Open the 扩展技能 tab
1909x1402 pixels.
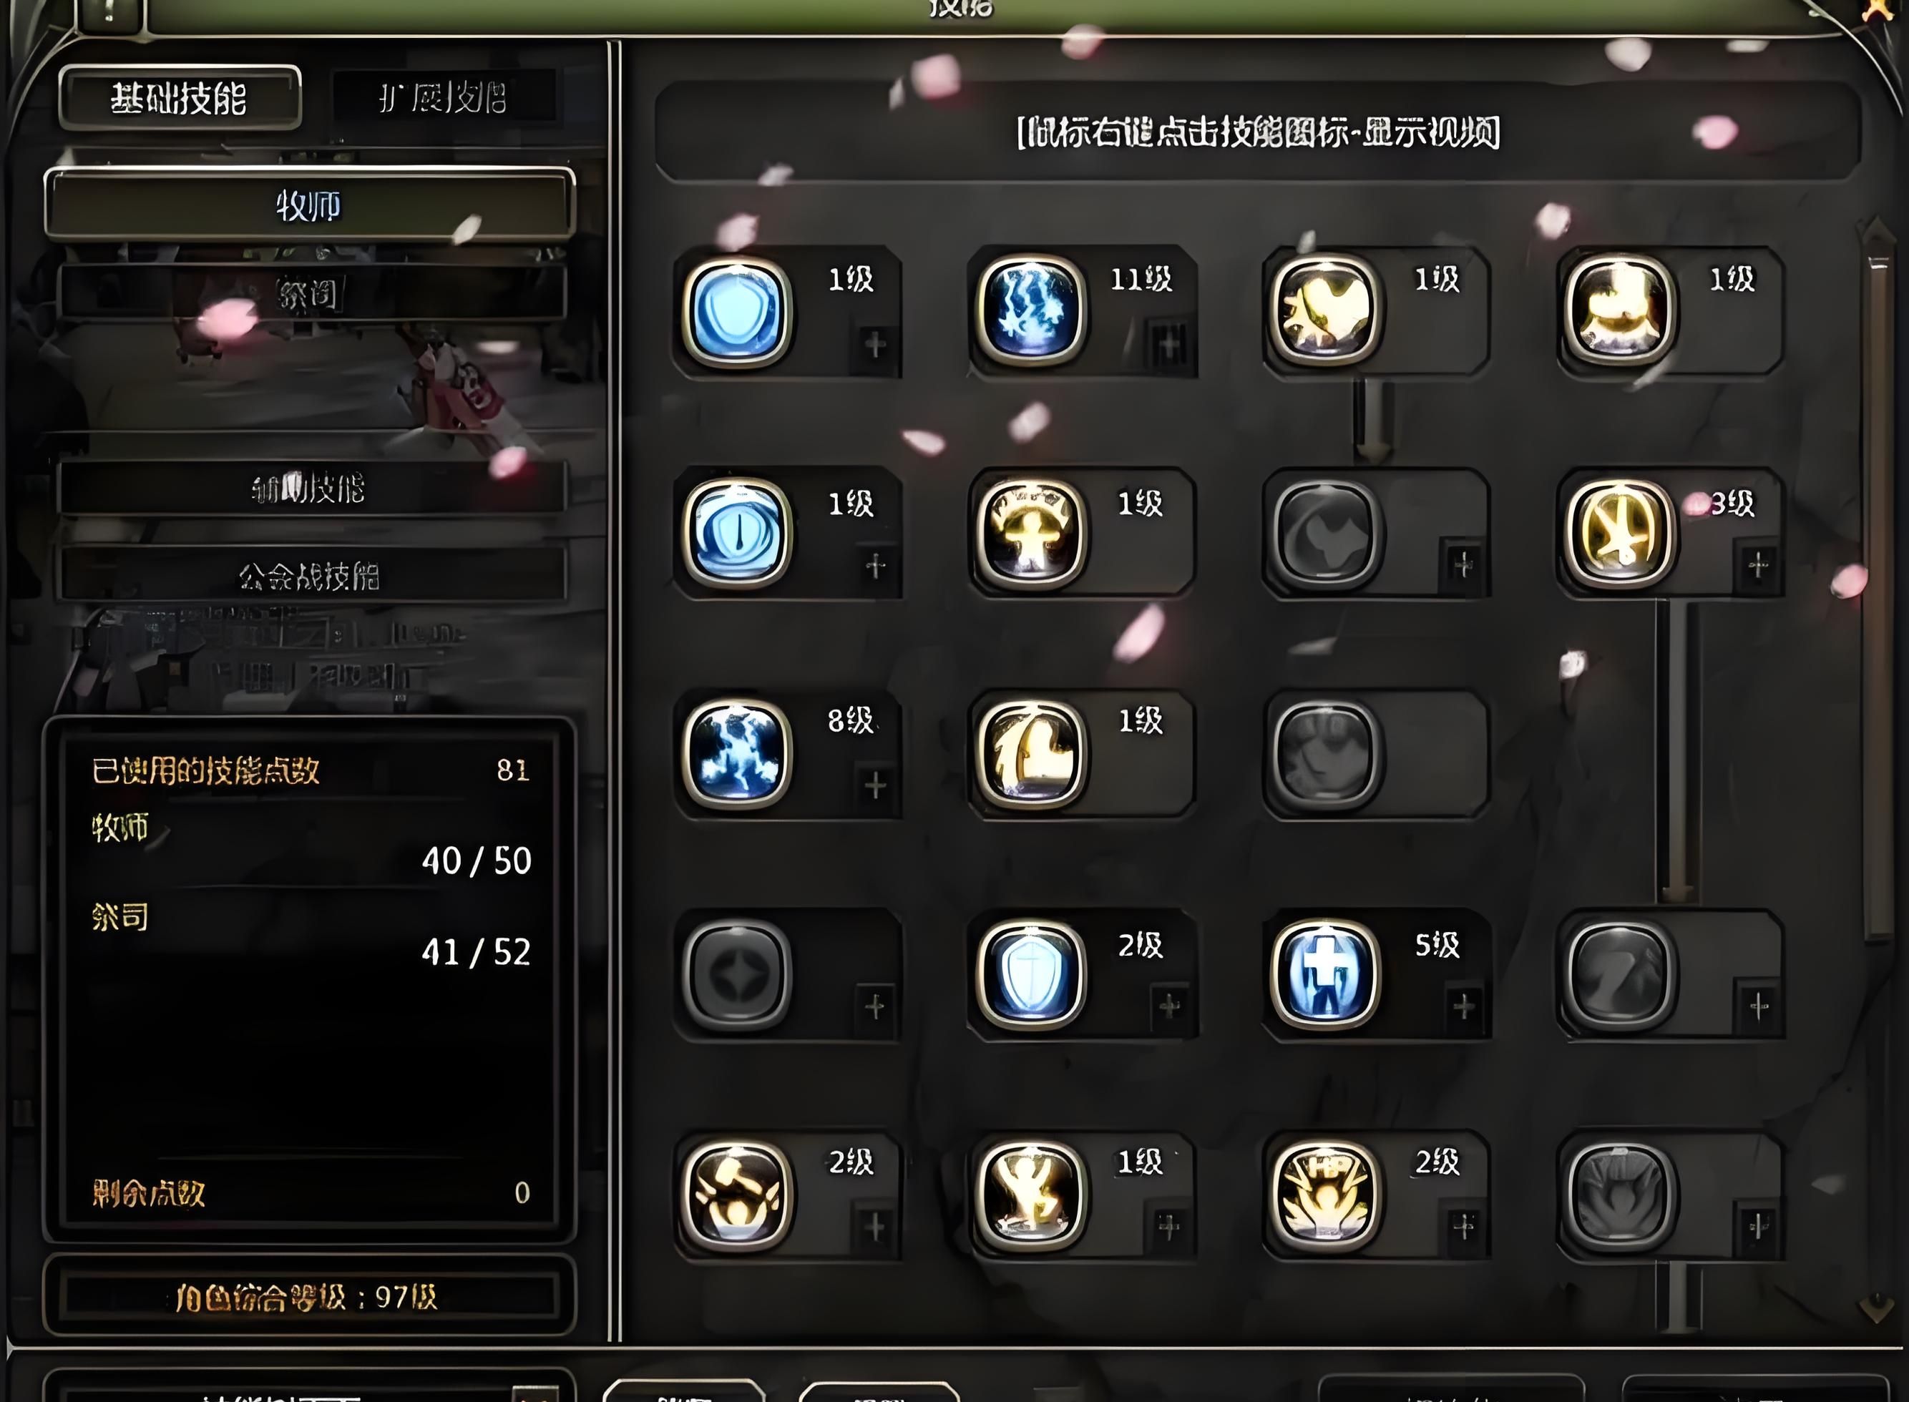[443, 97]
